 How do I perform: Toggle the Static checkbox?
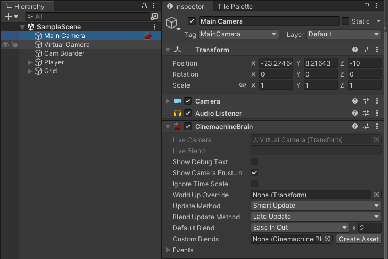pos(346,21)
